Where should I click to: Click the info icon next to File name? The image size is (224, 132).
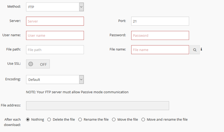(201, 49)
